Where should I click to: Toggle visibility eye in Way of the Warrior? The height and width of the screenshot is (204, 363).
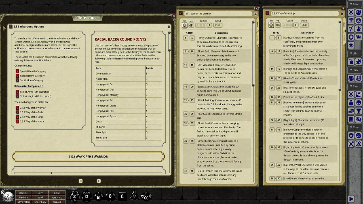(191, 25)
